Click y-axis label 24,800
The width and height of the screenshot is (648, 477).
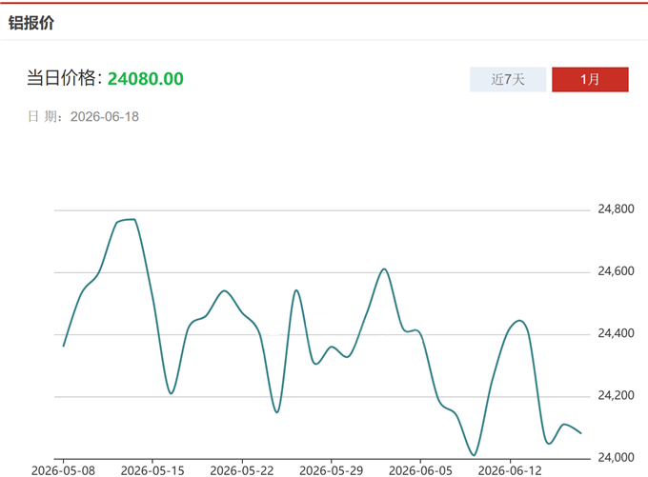pos(616,209)
